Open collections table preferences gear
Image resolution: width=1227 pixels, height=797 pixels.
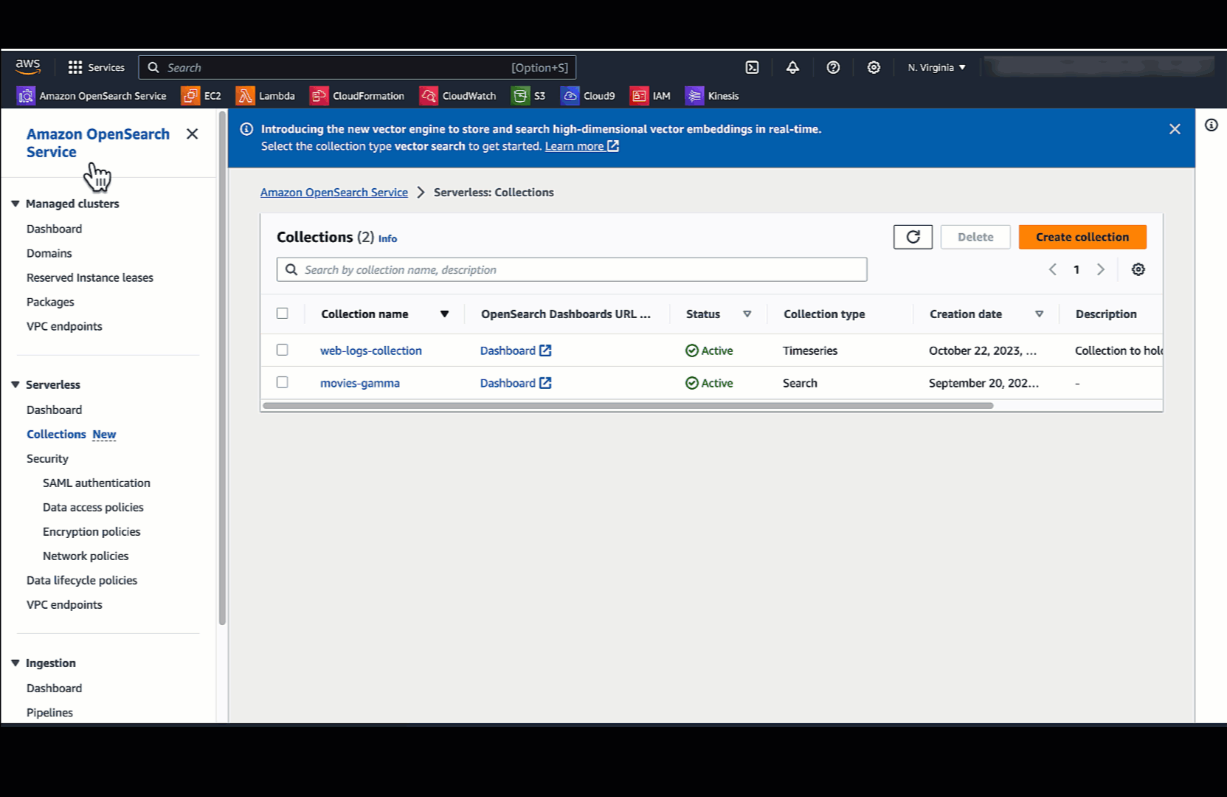1138,269
